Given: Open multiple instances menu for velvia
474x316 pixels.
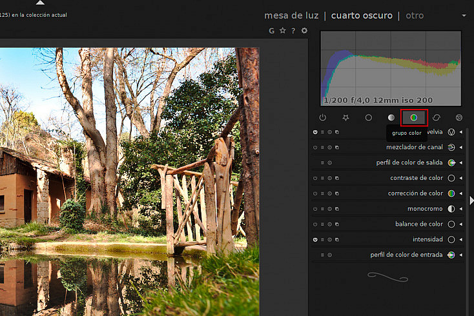Looking at the screenshot, I should 337,132.
